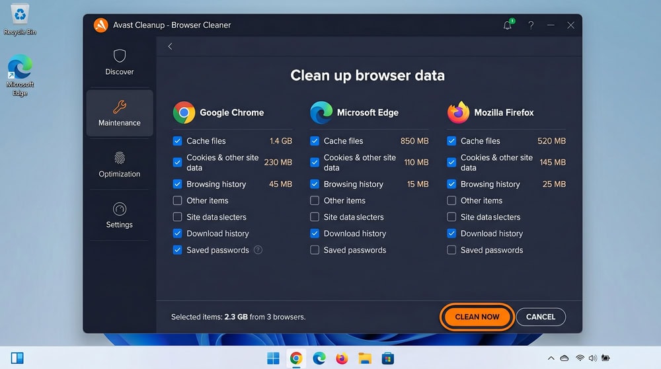
Task: Click the Avast logo in the title bar
Action: pos(100,25)
